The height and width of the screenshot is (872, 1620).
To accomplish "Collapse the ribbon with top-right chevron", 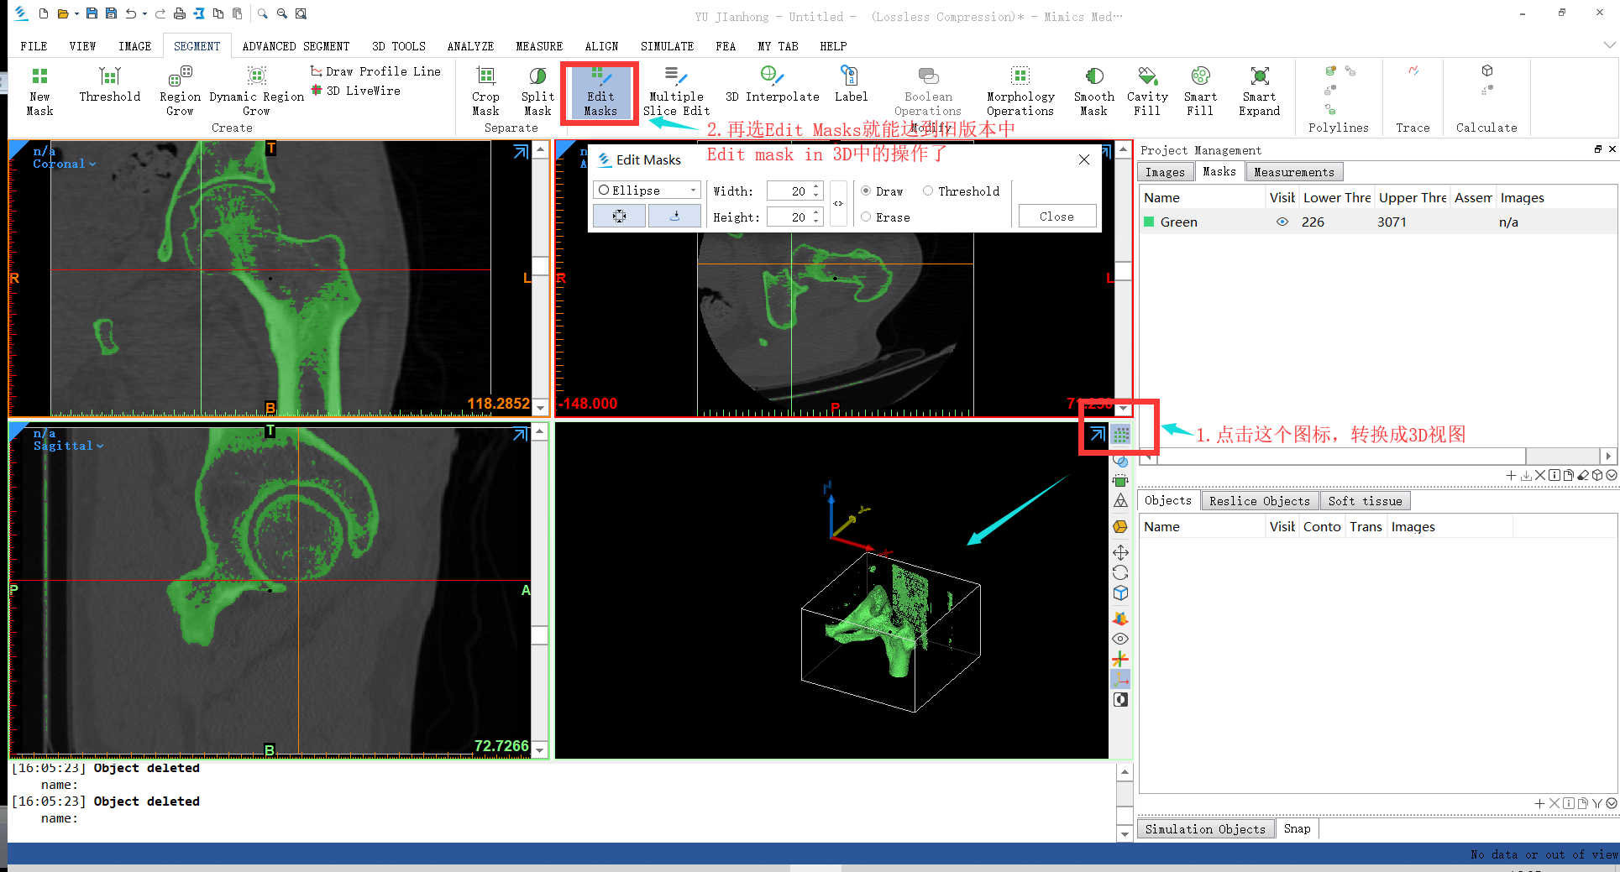I will pyautogui.click(x=1608, y=45).
